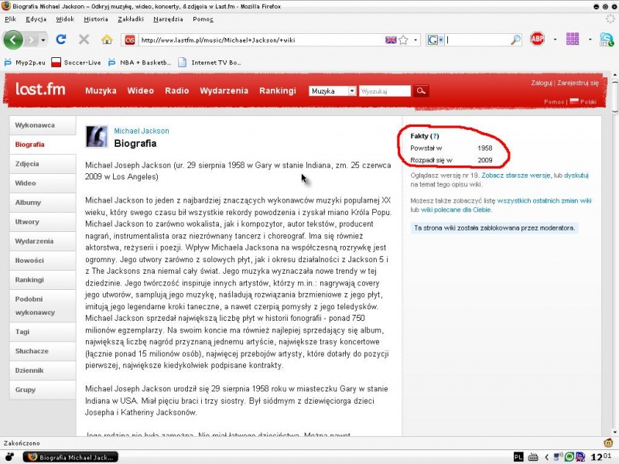Click the Adblock Plus ABP icon
Image resolution: width=619 pixels, height=464 pixels.
pyautogui.click(x=537, y=39)
